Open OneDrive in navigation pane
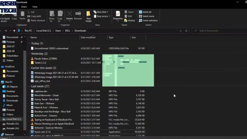 [x=8, y=67]
